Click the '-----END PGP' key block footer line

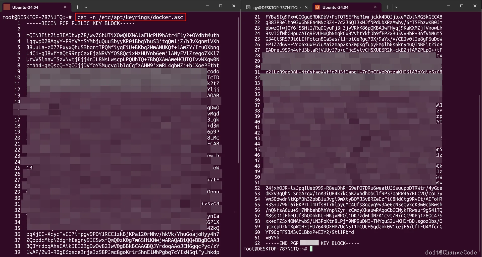pos(312,243)
